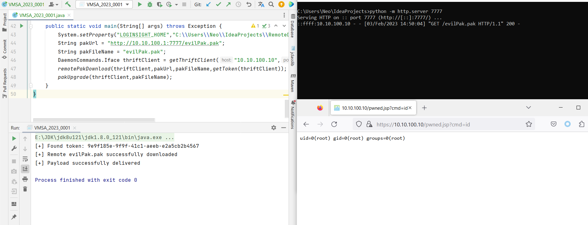Show Git history clock icon
Screen dimensions: 588x225
click(238, 4)
